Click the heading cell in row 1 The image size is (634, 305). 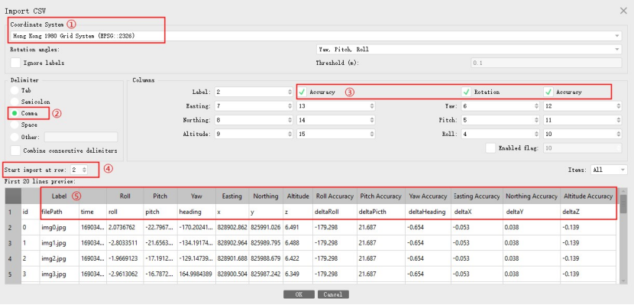point(196,212)
